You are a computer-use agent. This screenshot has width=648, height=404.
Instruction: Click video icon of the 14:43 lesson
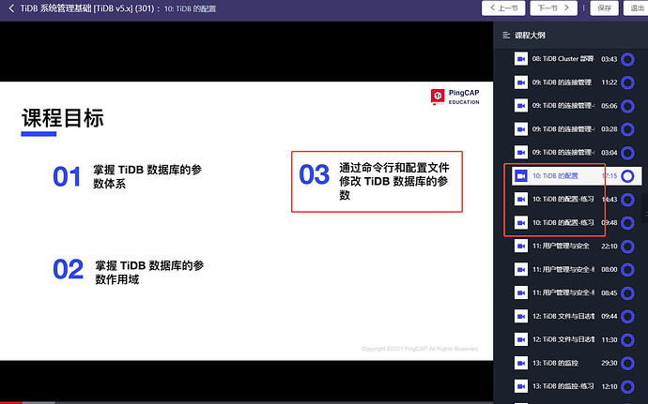pyautogui.click(x=520, y=200)
